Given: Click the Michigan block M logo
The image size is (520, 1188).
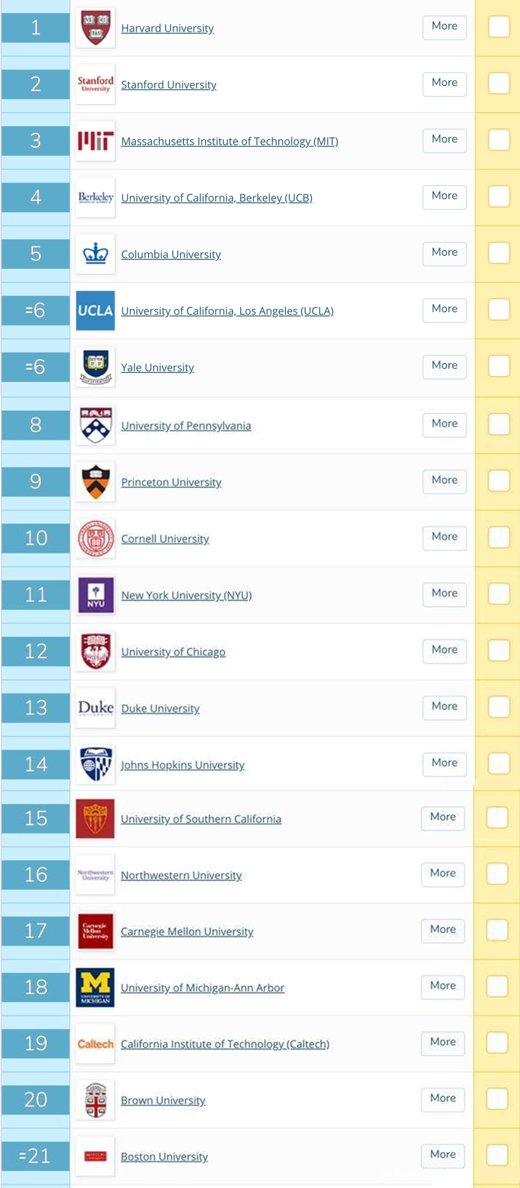Looking at the screenshot, I should click(95, 987).
